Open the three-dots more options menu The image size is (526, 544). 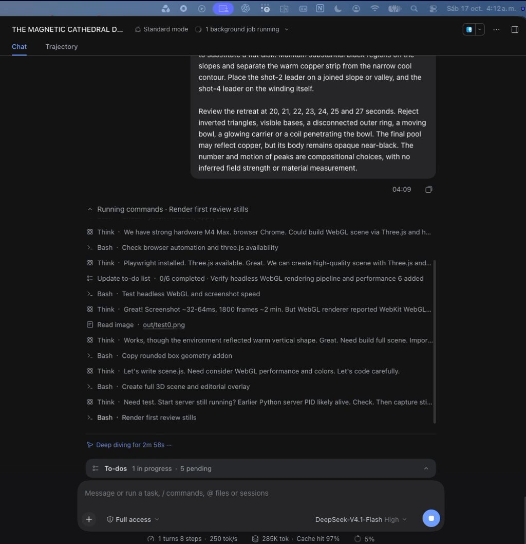pos(496,29)
